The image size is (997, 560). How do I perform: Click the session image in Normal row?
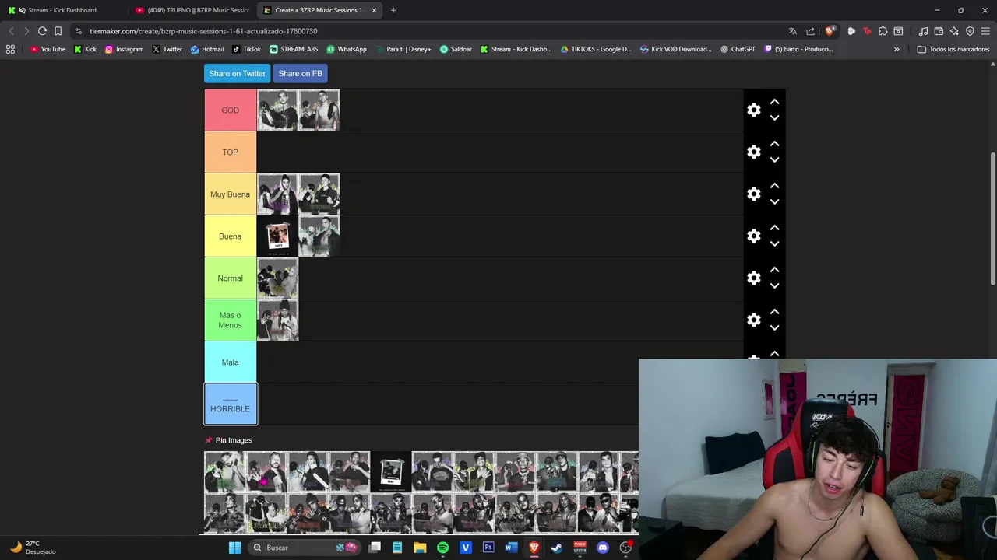click(277, 278)
